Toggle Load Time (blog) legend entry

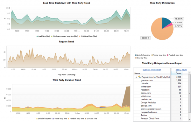coord(43,36)
